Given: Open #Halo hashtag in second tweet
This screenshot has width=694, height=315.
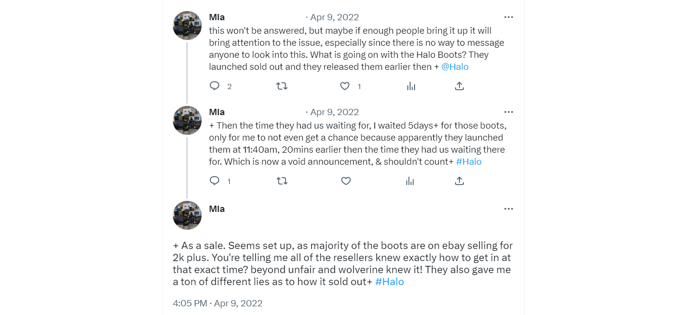Looking at the screenshot, I should (x=469, y=162).
